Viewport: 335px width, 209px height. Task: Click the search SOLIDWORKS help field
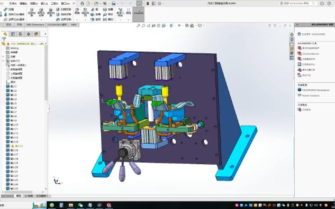(298, 3)
